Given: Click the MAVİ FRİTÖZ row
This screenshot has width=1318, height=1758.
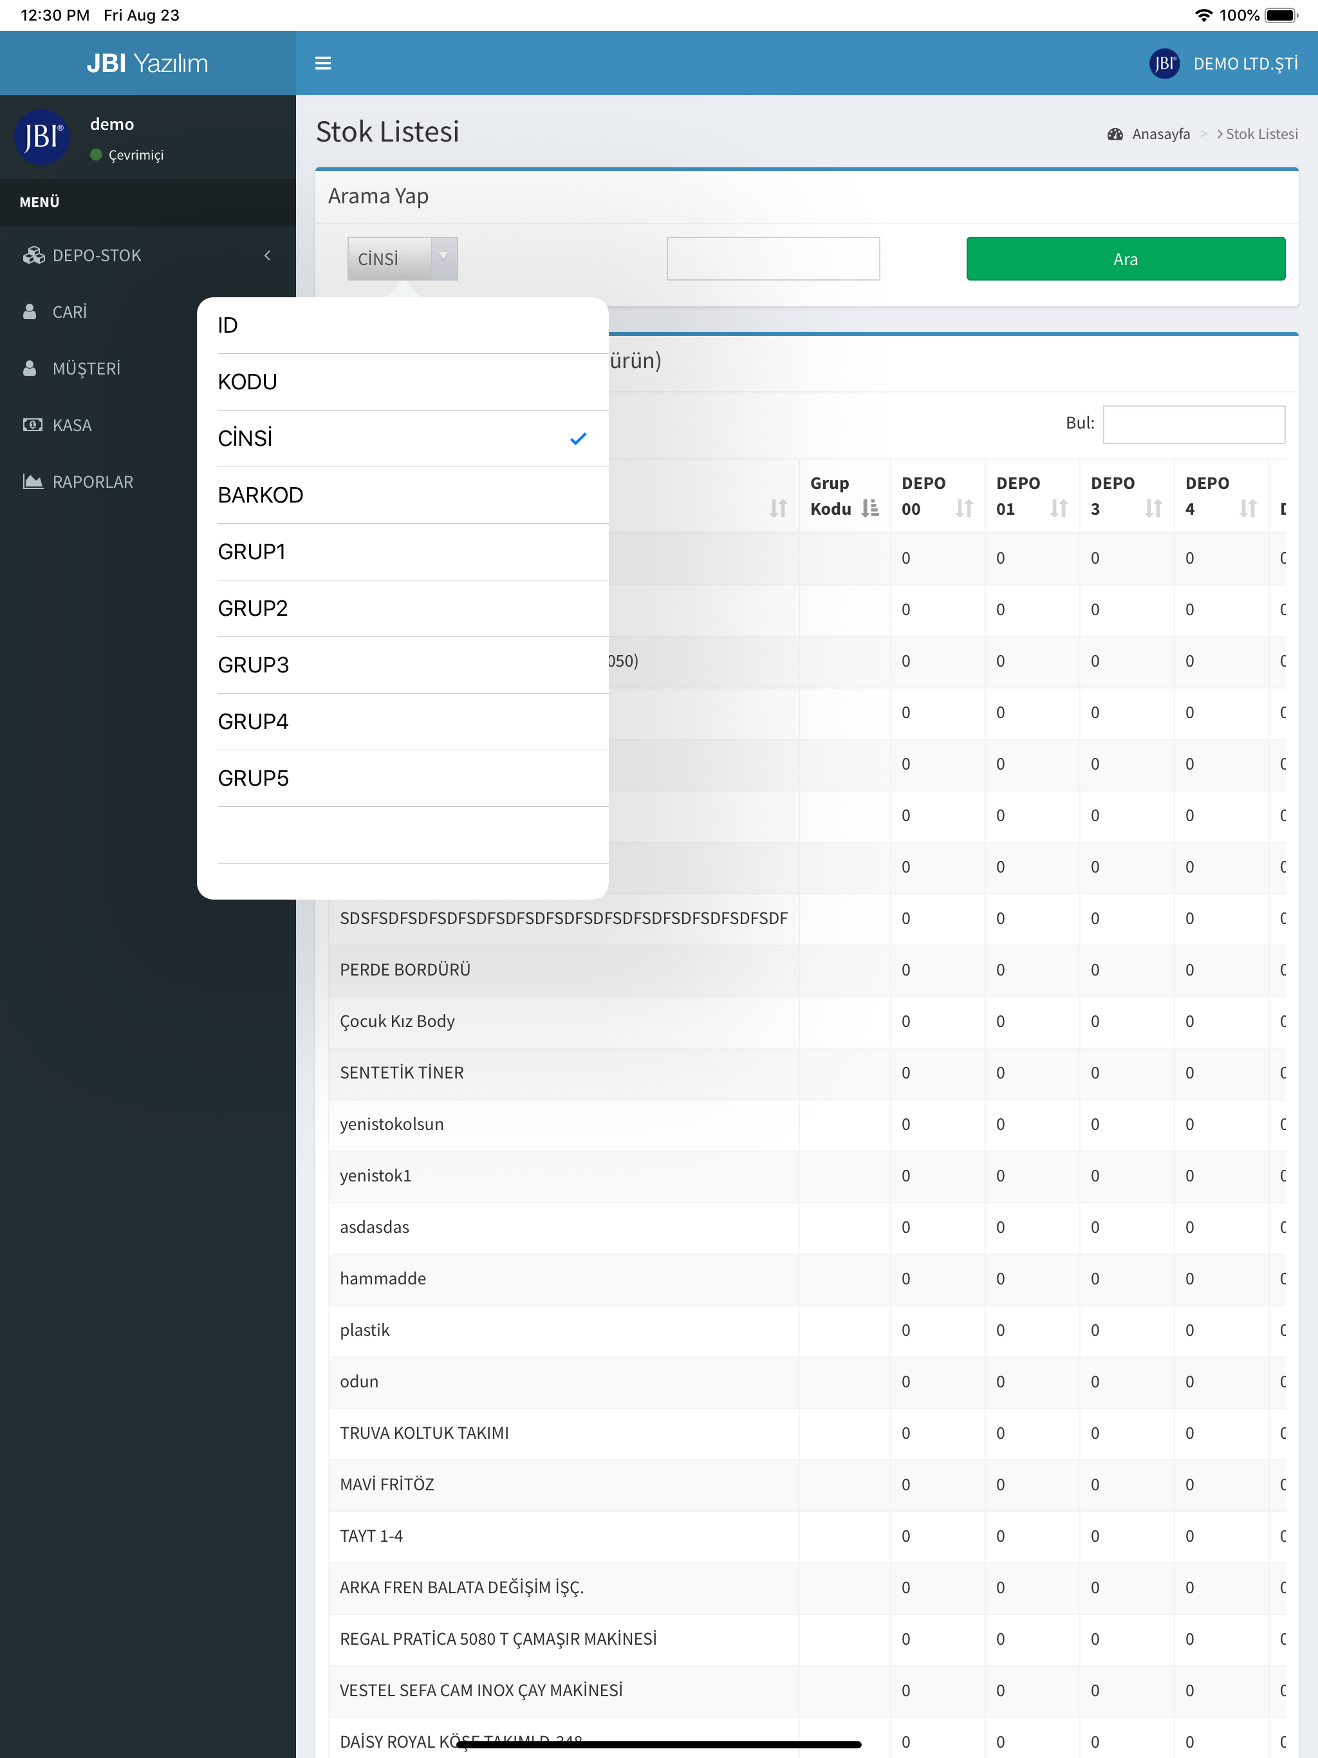Looking at the screenshot, I should 807,1485.
